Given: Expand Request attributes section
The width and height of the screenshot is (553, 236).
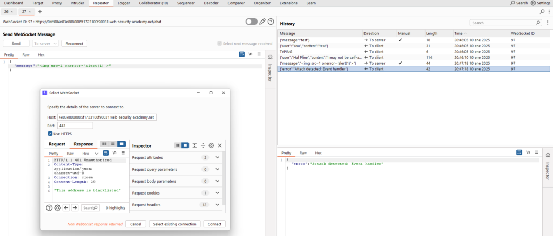Looking at the screenshot, I should pos(217,157).
